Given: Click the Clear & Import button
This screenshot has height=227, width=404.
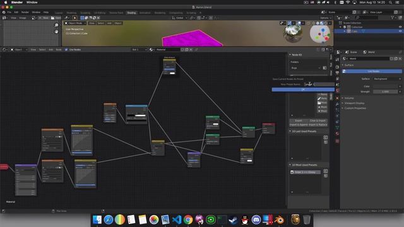Looking at the screenshot, I should click(318, 120).
